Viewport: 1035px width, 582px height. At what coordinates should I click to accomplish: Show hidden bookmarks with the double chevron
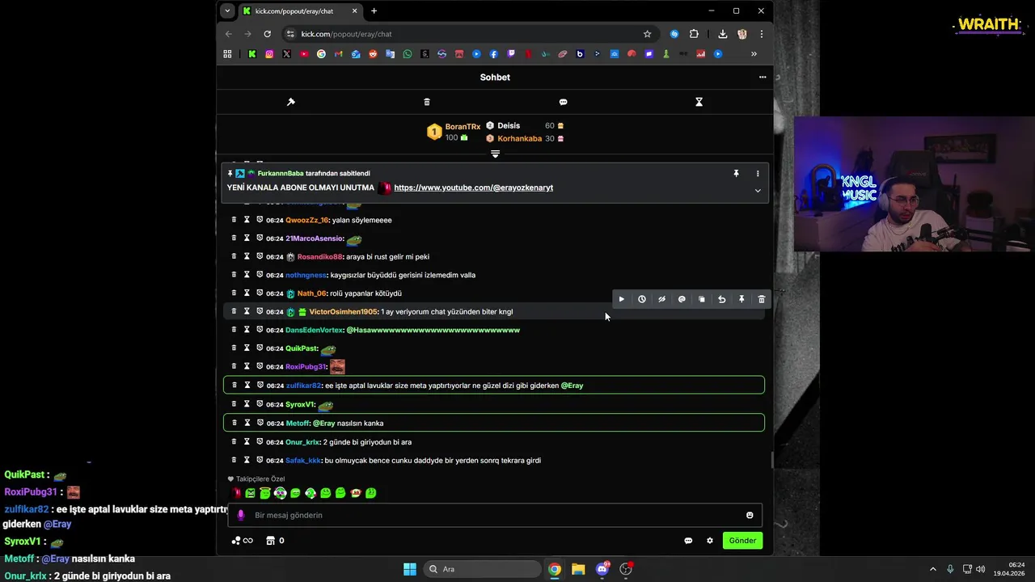click(754, 54)
